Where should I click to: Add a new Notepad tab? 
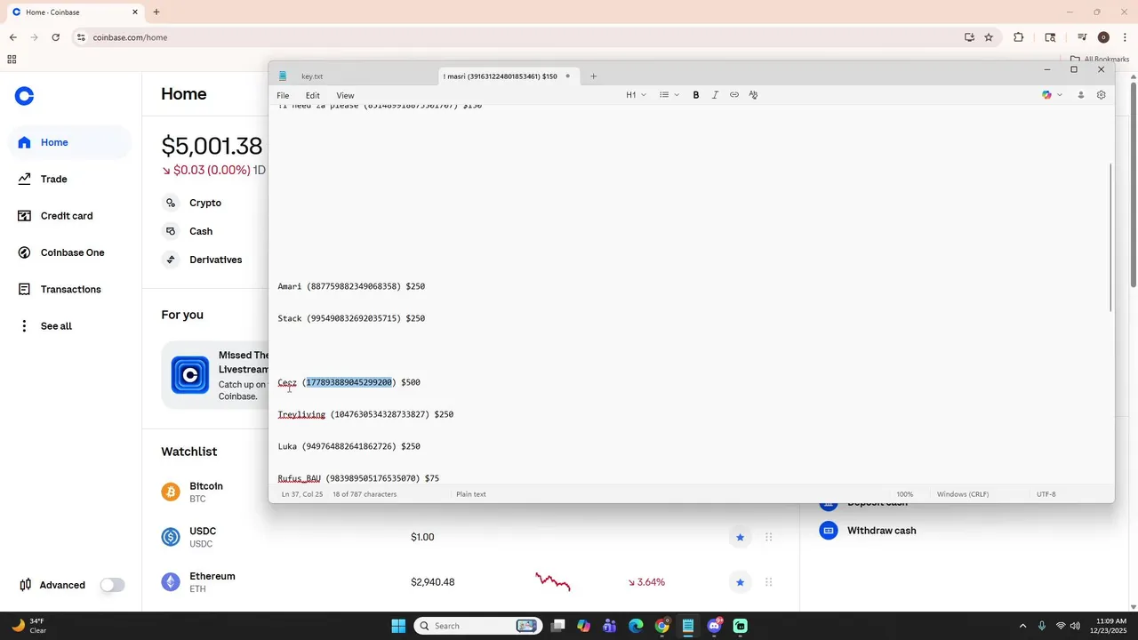click(x=594, y=76)
